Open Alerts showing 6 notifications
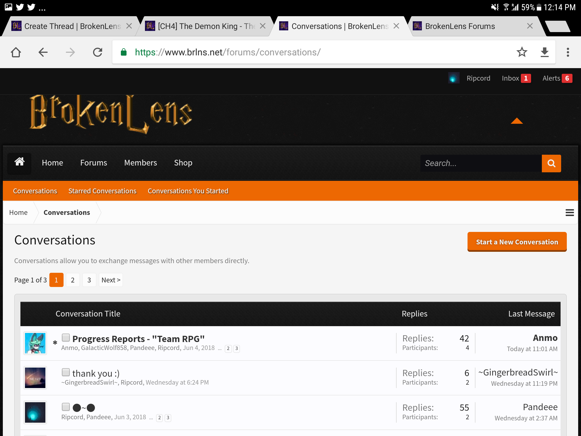581x436 pixels. coord(557,78)
